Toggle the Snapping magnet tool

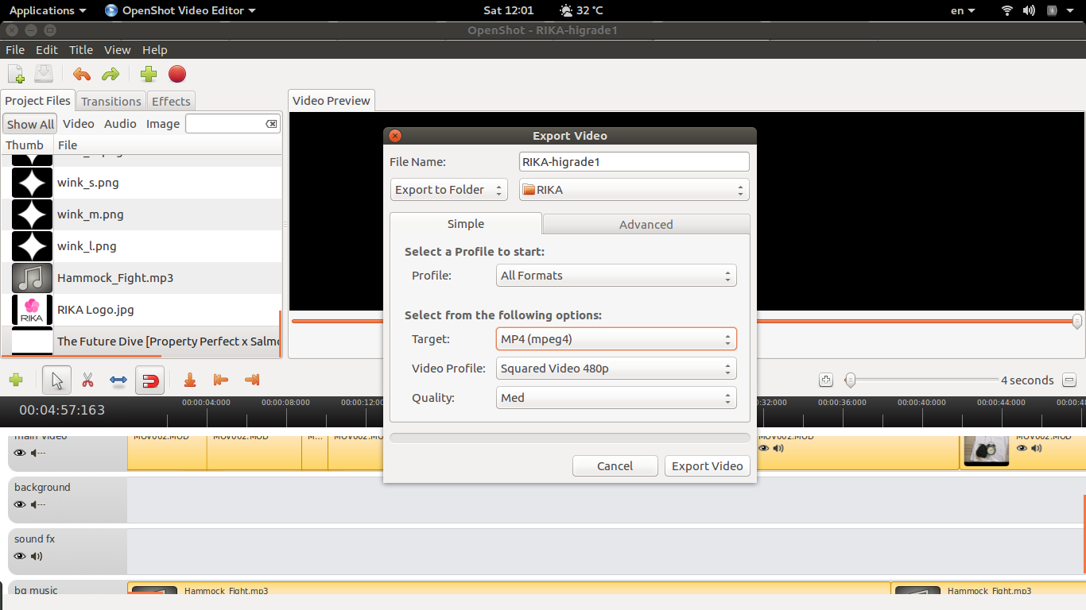(149, 380)
